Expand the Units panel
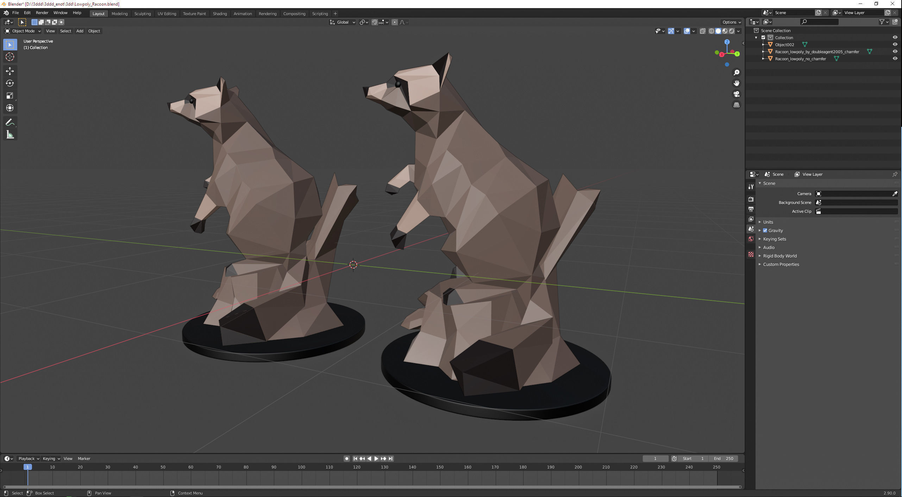 (x=768, y=222)
